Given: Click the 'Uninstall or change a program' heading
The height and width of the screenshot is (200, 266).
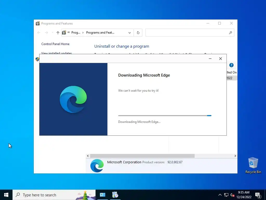Looking at the screenshot, I should coord(122,46).
